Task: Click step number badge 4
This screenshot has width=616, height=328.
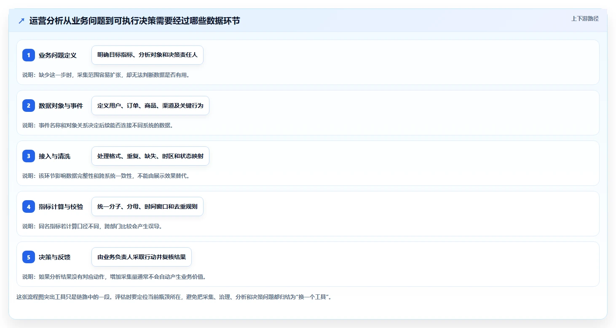Action: 29,206
